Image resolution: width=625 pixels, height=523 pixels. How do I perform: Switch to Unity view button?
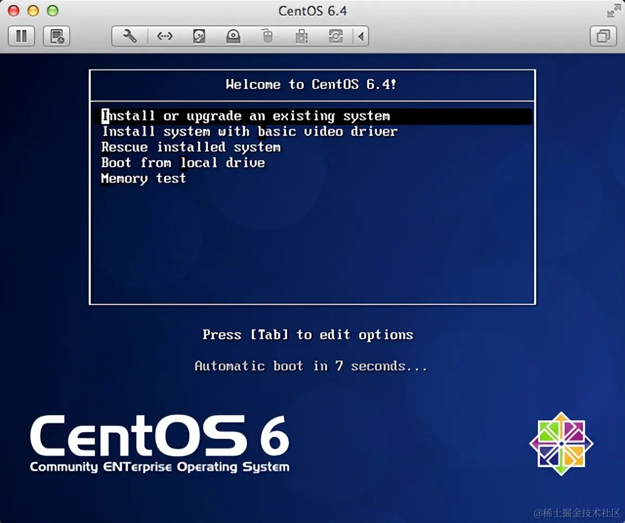[x=603, y=36]
